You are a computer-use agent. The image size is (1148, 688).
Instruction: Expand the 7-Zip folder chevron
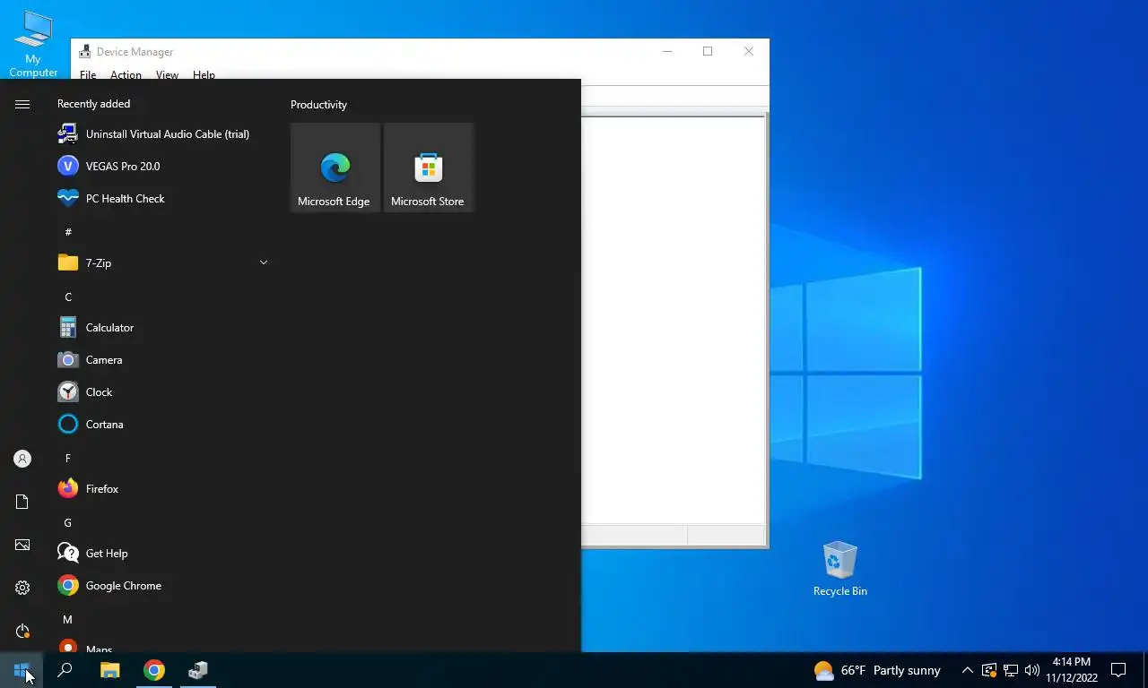pos(264,262)
